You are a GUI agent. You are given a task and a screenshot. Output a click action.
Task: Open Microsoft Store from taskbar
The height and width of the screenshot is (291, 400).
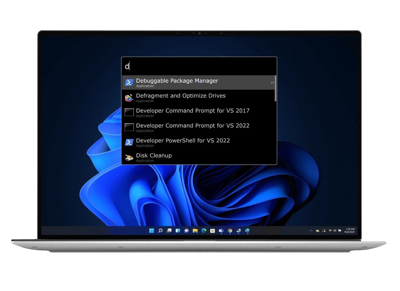point(213,231)
